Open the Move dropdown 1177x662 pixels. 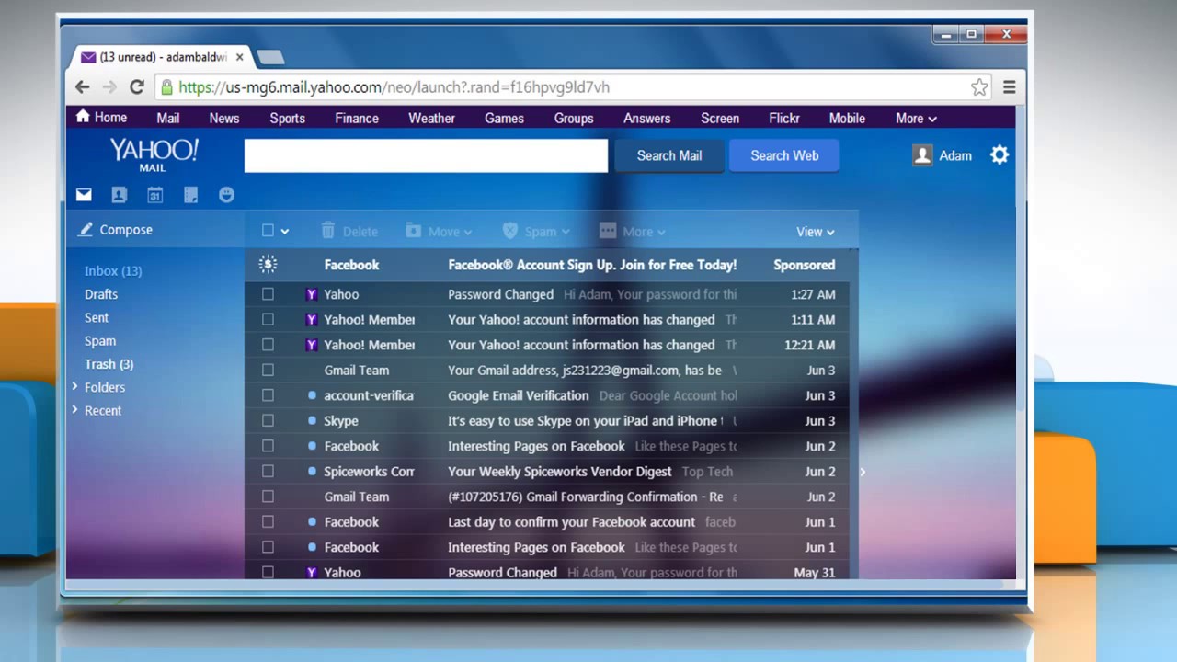pyautogui.click(x=439, y=232)
